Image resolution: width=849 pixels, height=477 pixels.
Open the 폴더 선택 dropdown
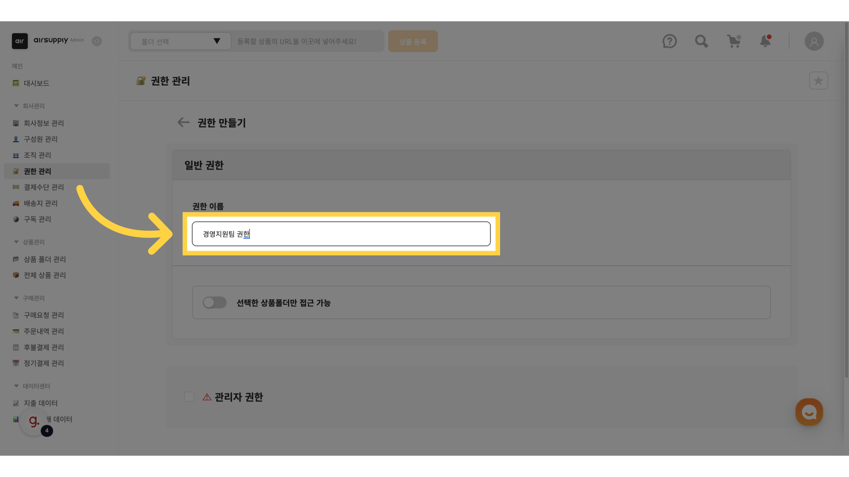[180, 42]
